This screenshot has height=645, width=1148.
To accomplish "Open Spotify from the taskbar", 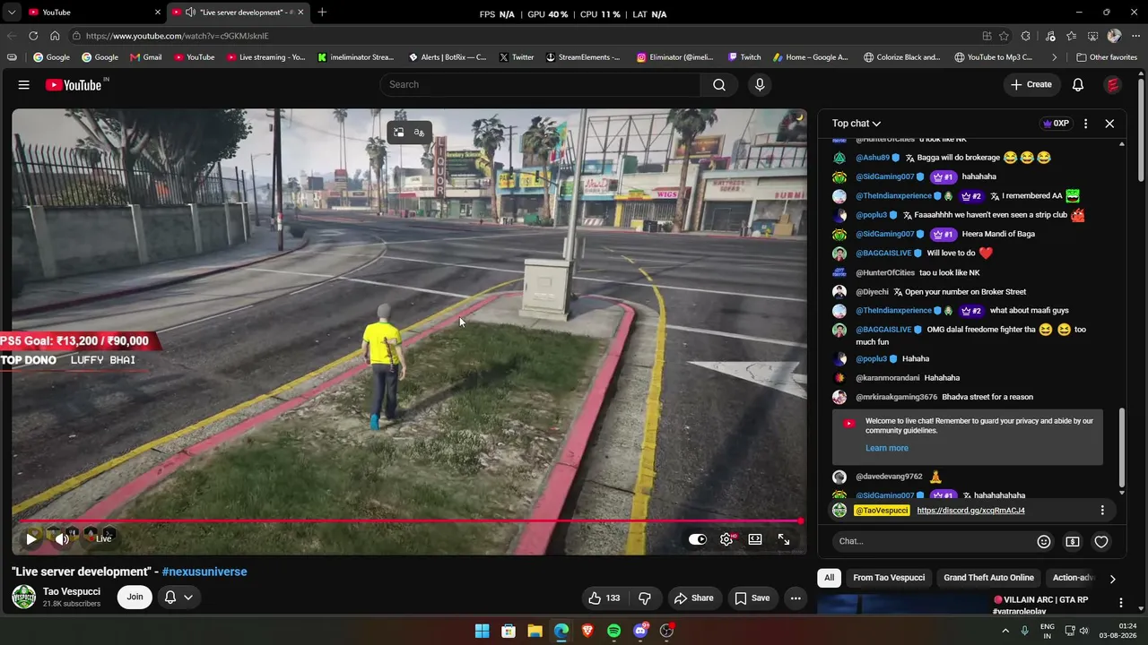I will pos(613,631).
